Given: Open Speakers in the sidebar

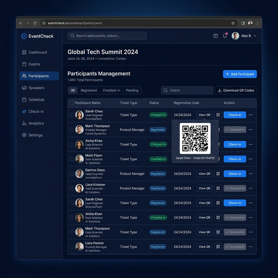Looking at the screenshot, I should pyautogui.click(x=36, y=88).
